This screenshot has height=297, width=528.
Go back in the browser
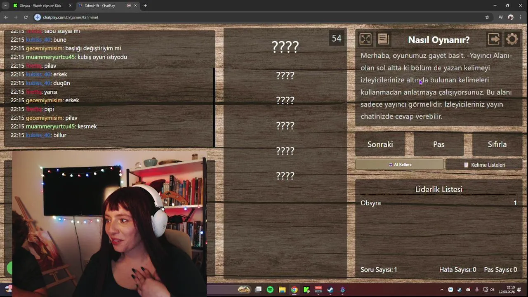6,17
